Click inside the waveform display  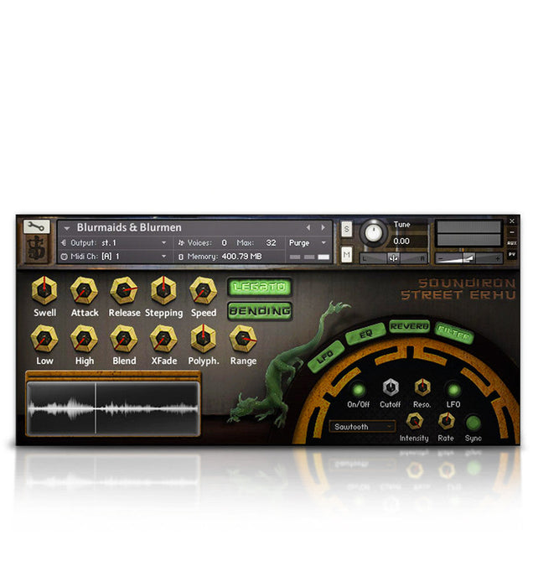113,408
